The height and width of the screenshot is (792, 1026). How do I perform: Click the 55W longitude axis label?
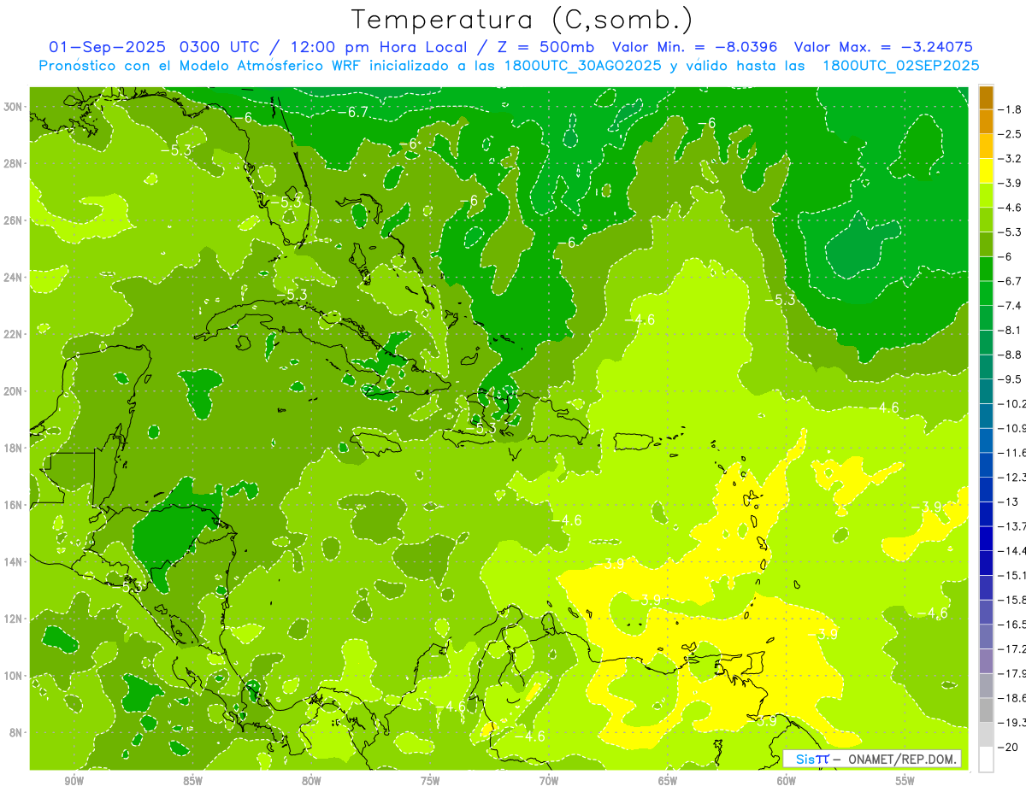pos(905,782)
